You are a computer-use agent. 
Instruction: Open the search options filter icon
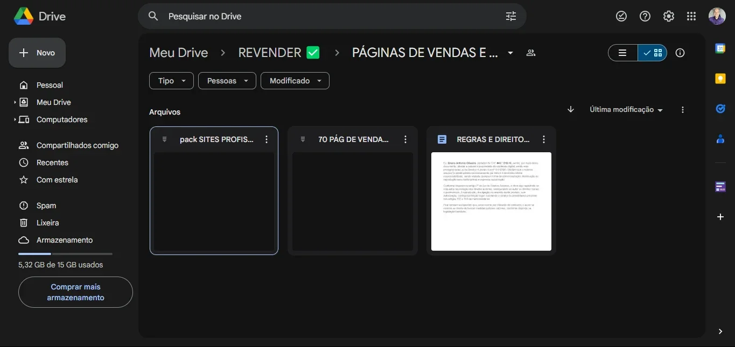pyautogui.click(x=511, y=16)
